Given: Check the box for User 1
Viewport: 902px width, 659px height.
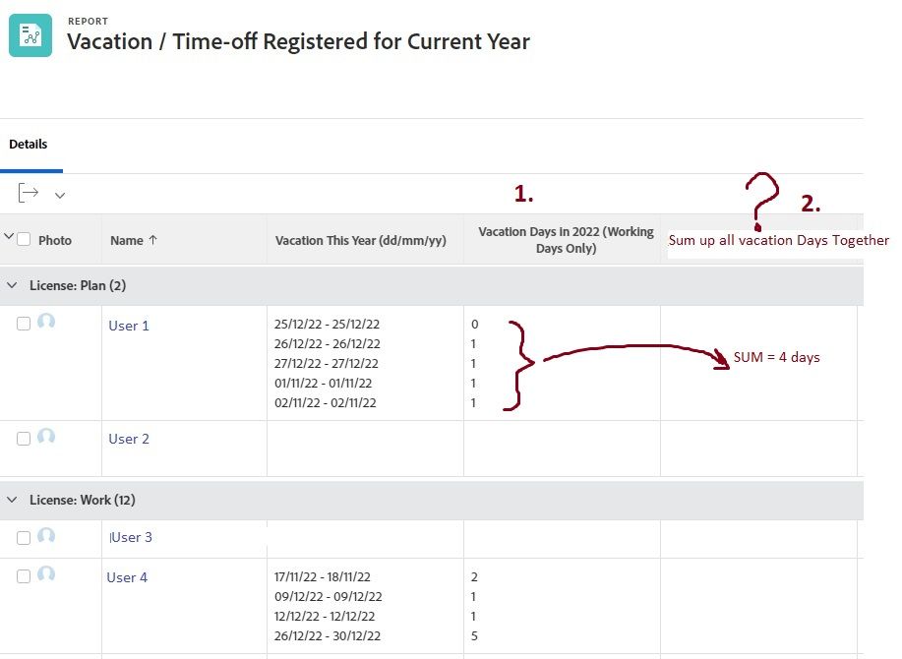Looking at the screenshot, I should click(24, 324).
